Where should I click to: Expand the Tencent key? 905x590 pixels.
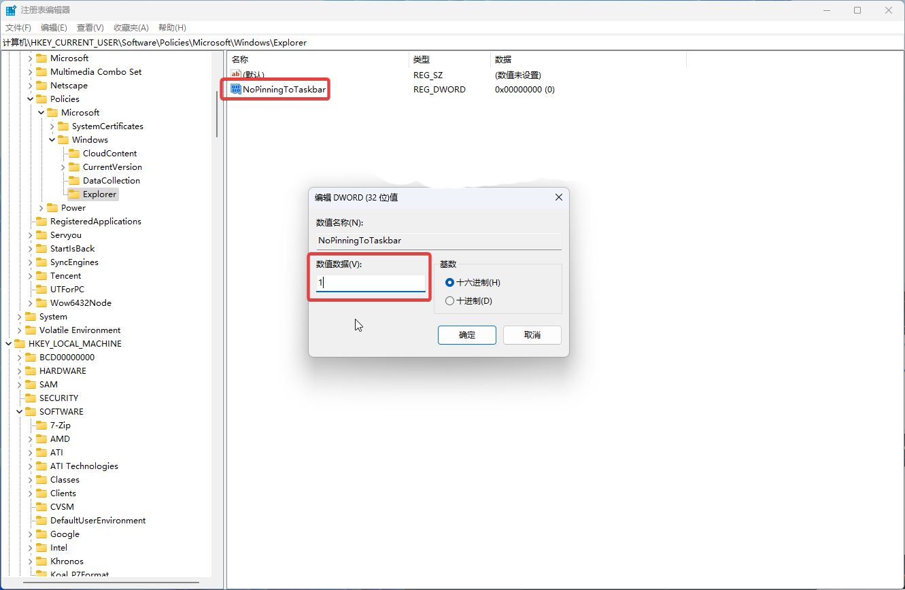31,275
